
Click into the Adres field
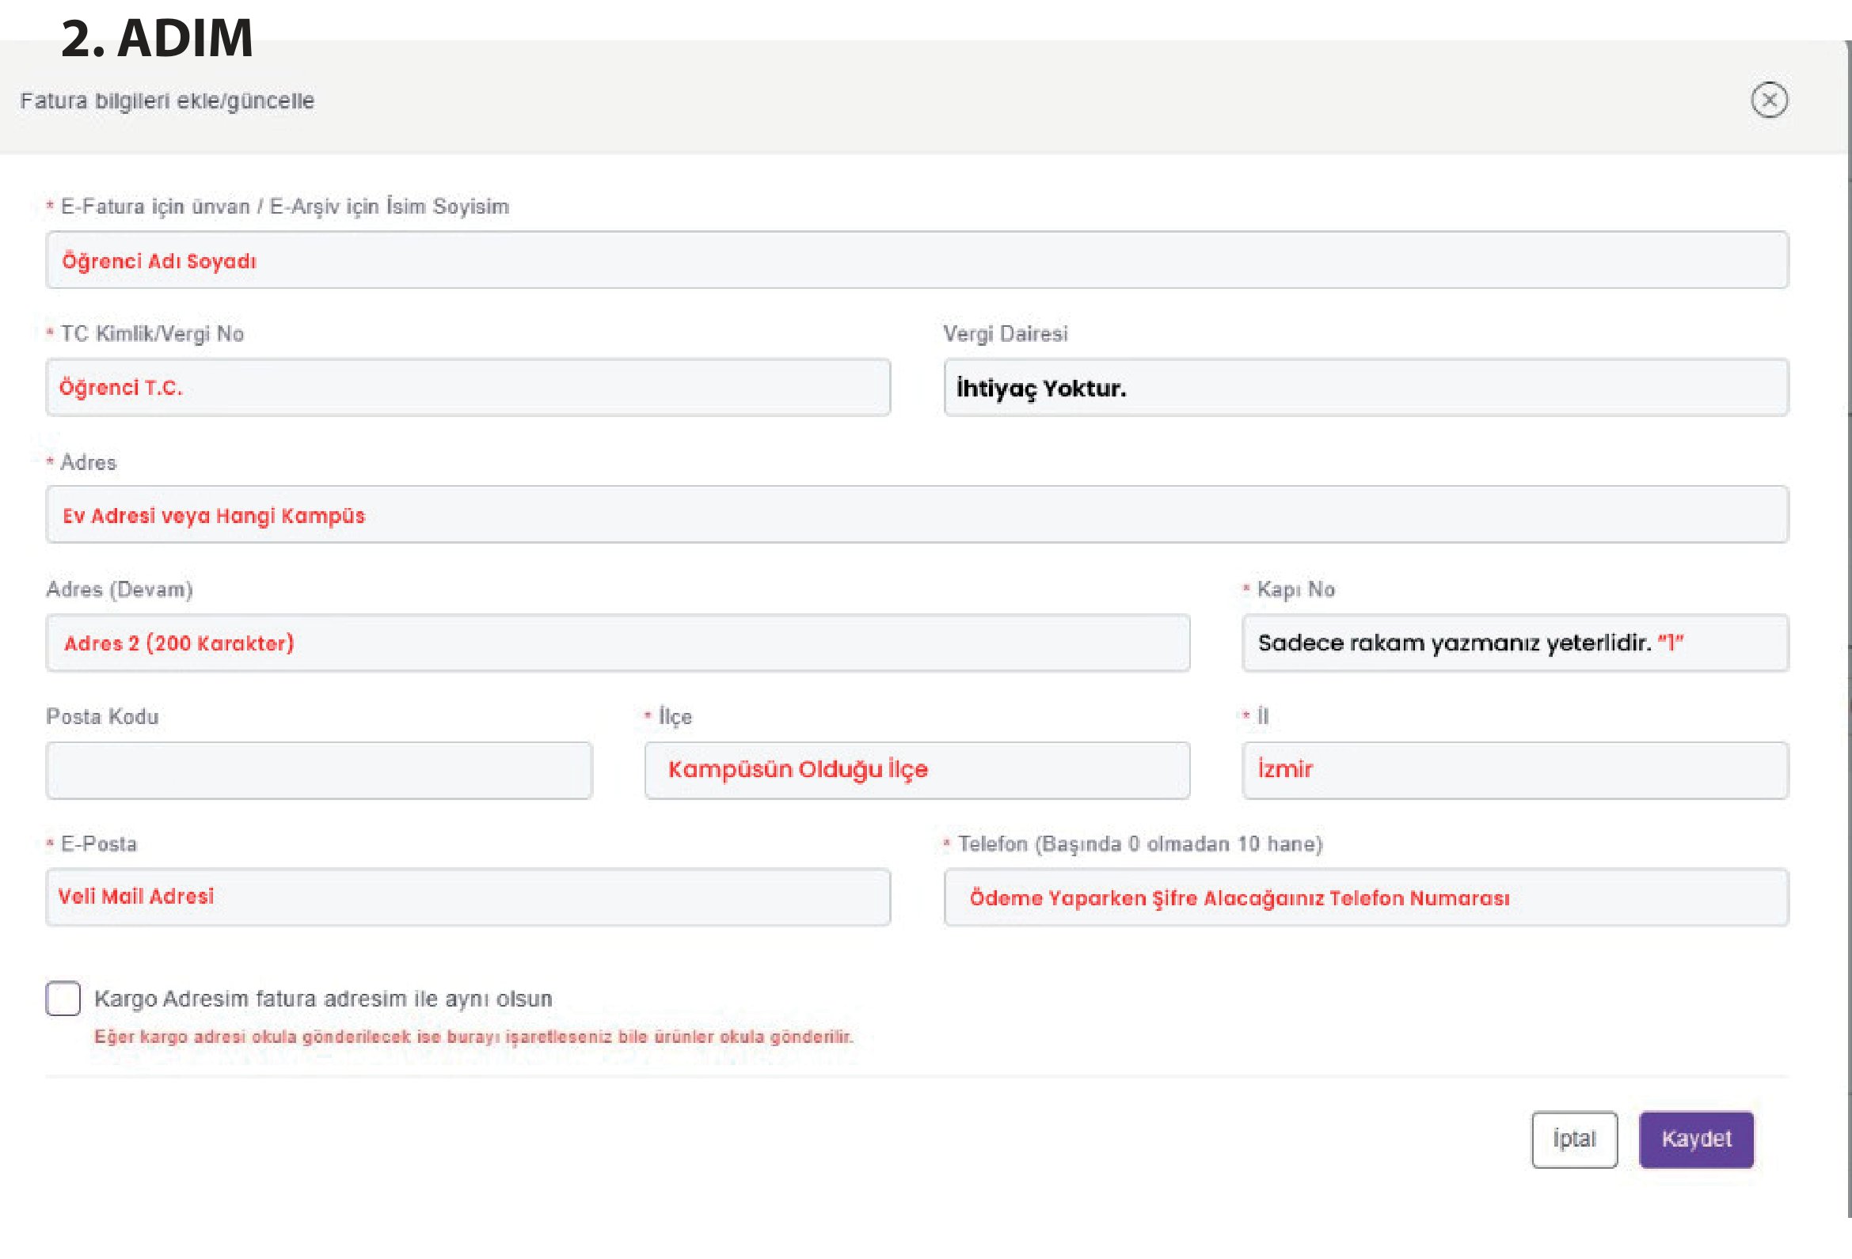coord(917,514)
